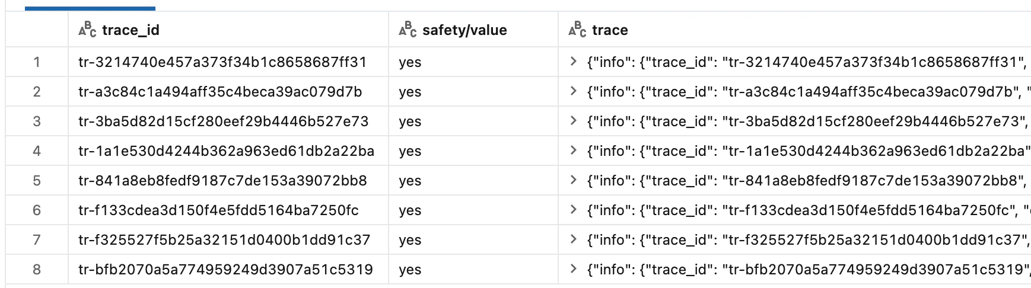Click trace ID cell tr-a3c84c1a494aff35c4beca39ac079d7b
The width and height of the screenshot is (1031, 288).
point(220,92)
